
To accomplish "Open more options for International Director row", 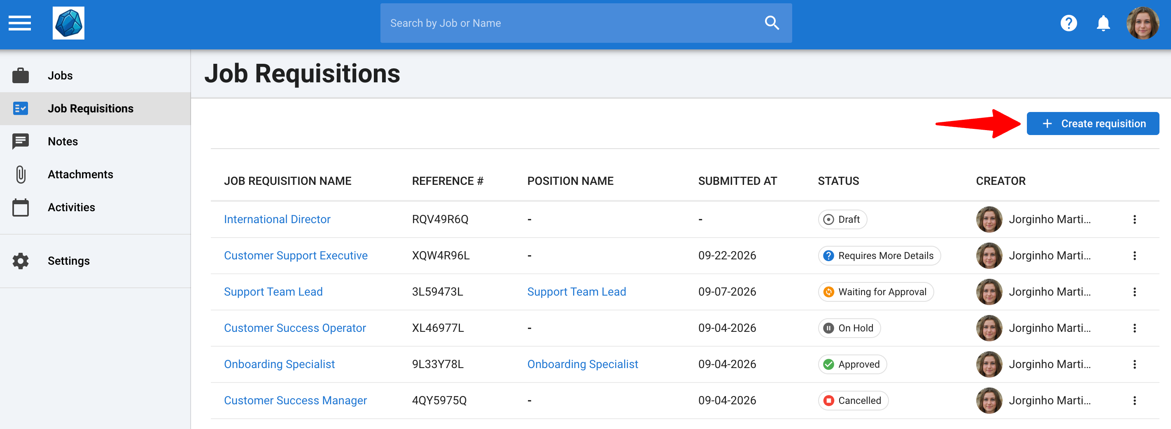I will [x=1134, y=219].
